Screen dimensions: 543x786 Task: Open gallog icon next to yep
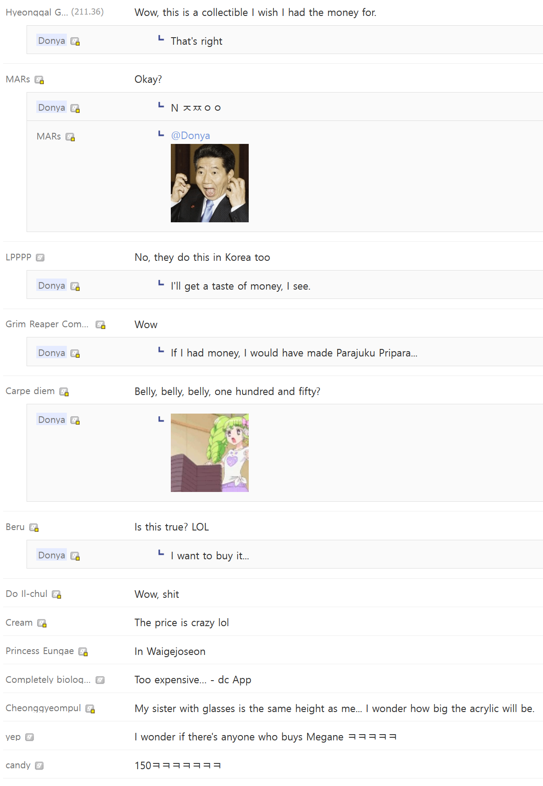pyautogui.click(x=30, y=737)
